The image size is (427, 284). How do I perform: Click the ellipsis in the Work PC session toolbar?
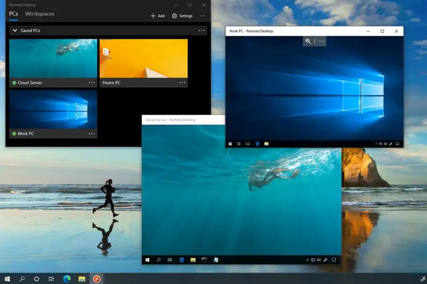coord(321,41)
